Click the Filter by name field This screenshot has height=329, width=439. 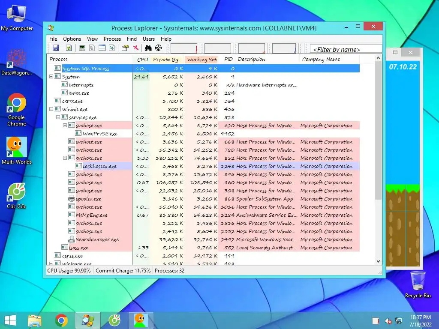(x=346, y=49)
